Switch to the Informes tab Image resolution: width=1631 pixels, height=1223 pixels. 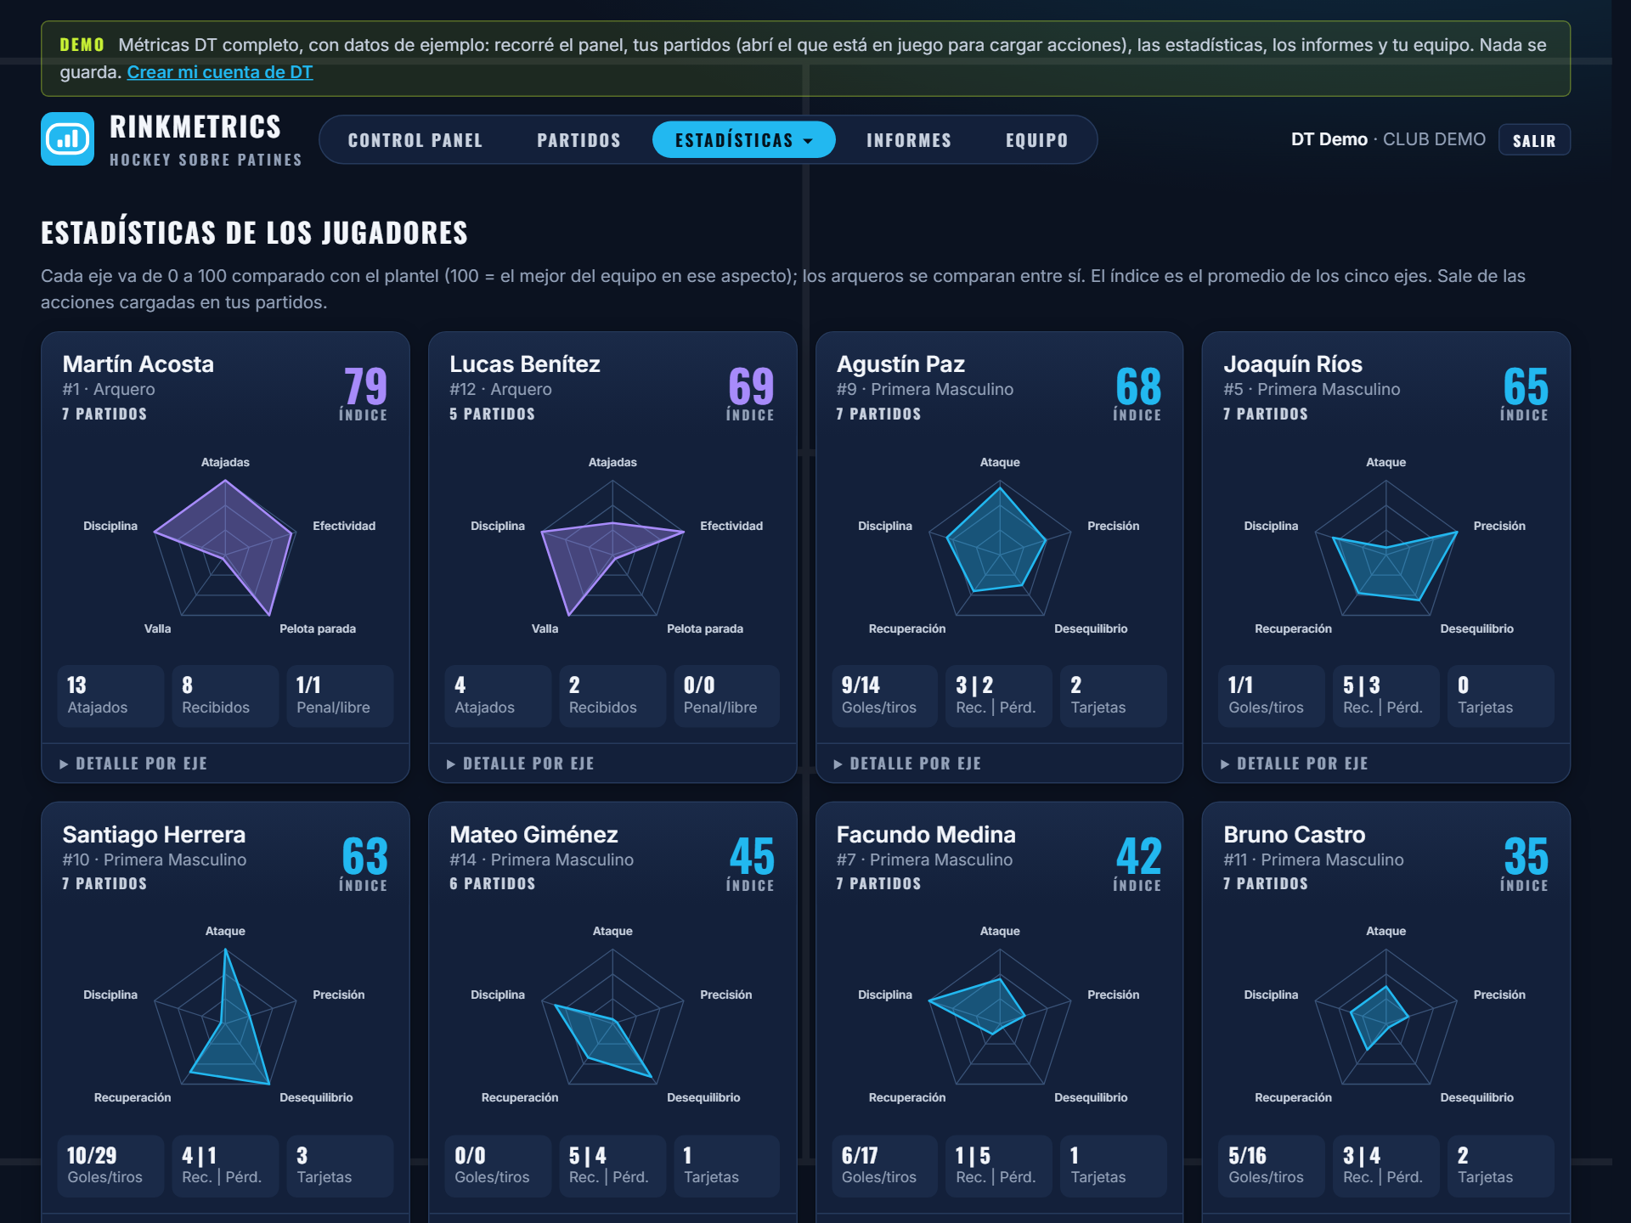tap(909, 140)
